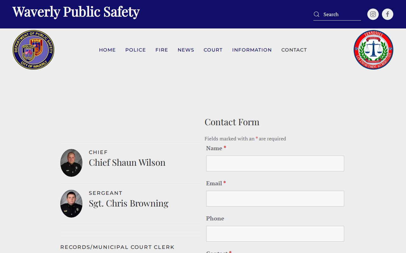Click the Department of Public Safety logo
406x253 pixels.
[33, 50]
